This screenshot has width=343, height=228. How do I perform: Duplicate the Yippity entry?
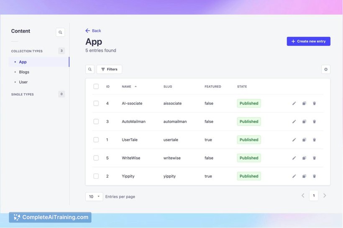click(x=304, y=176)
